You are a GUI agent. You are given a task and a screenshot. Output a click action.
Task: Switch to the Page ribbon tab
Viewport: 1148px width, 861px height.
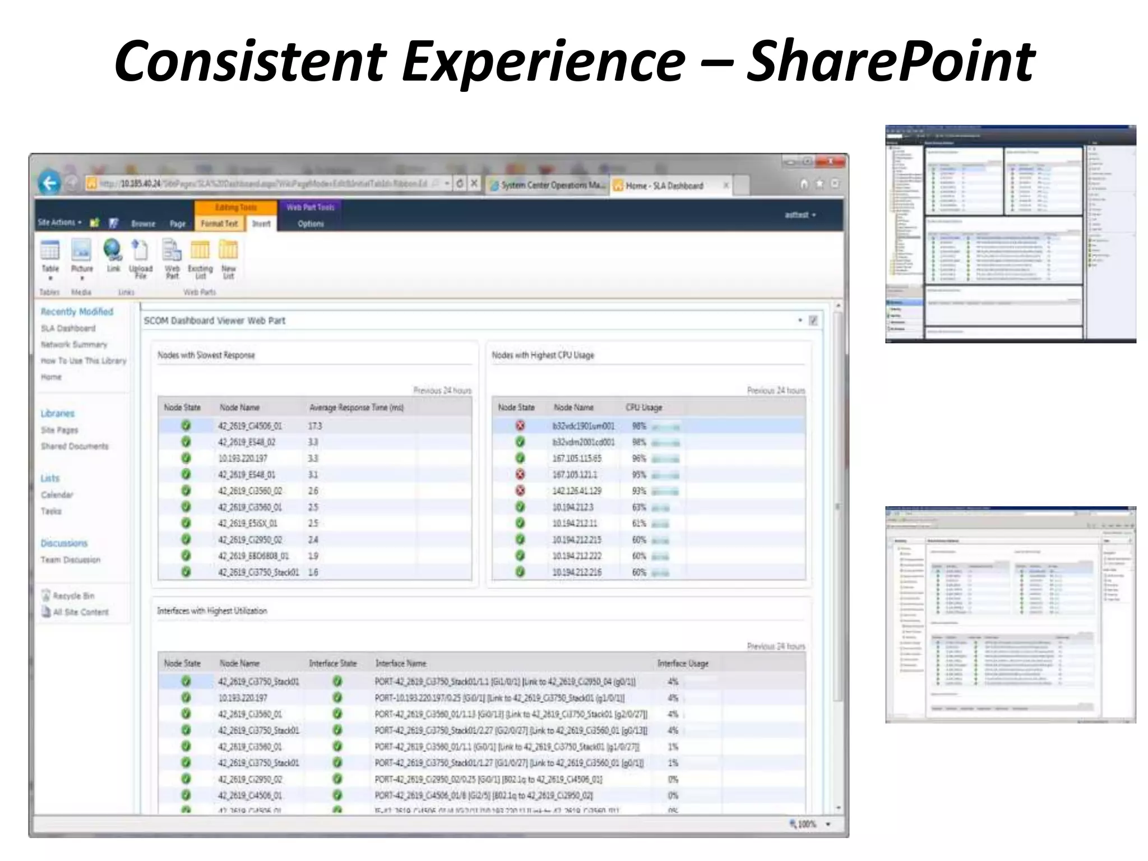178,224
